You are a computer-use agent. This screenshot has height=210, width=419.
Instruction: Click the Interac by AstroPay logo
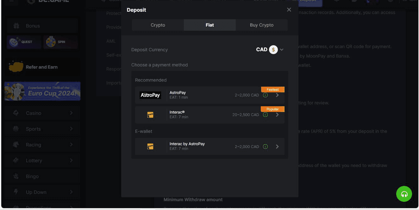(x=150, y=146)
